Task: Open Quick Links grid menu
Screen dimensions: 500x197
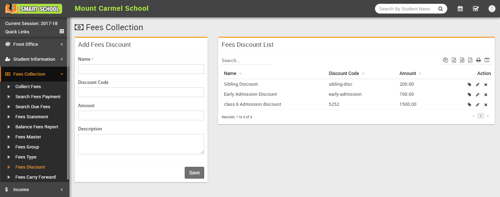Action: tap(62, 32)
